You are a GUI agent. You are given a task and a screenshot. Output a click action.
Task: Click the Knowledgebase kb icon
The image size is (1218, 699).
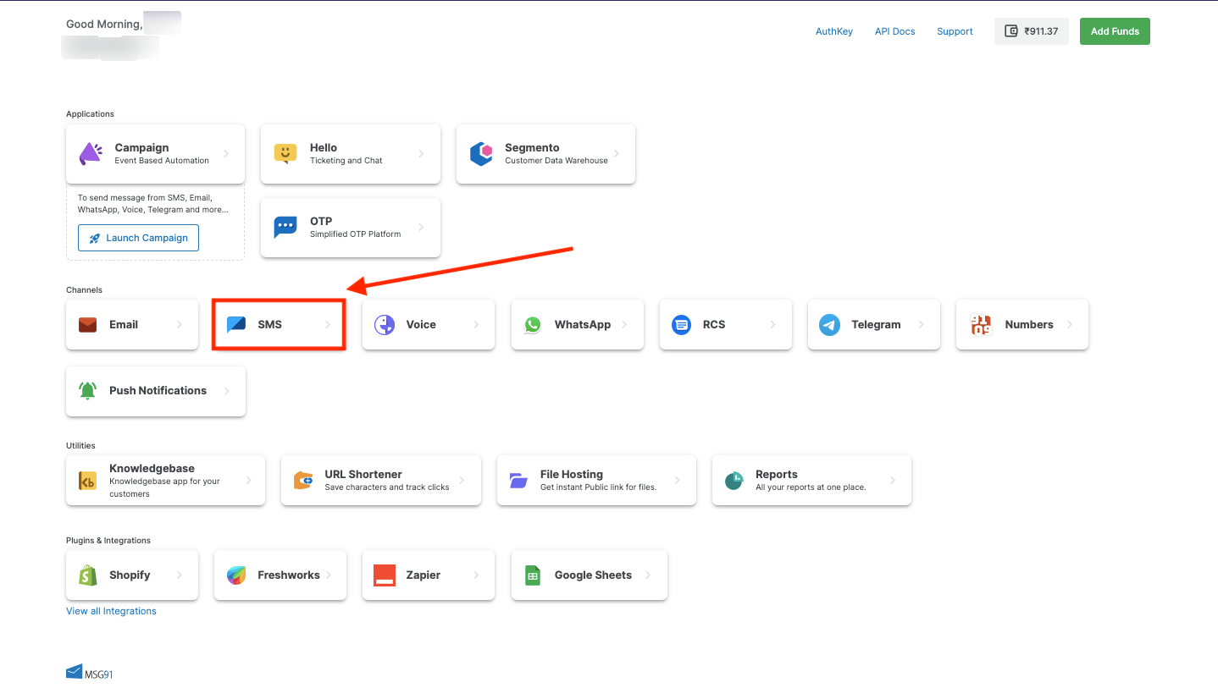pyautogui.click(x=88, y=481)
